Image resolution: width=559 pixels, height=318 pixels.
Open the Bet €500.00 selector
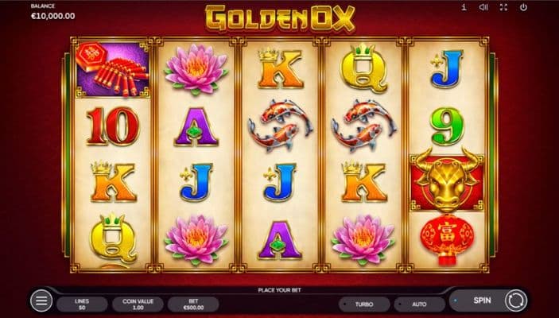(193, 304)
